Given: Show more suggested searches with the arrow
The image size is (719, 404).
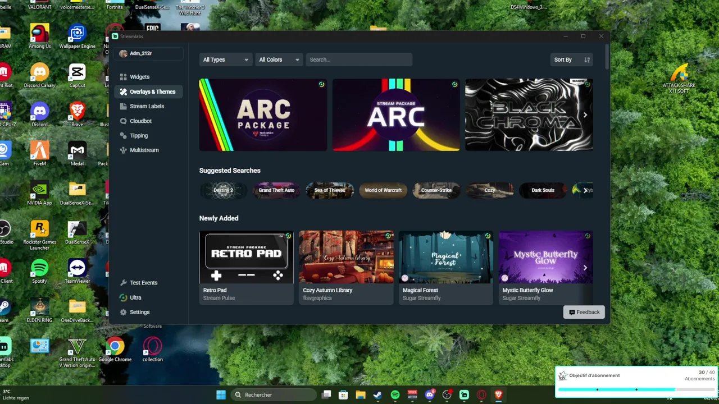Looking at the screenshot, I should tap(585, 190).
